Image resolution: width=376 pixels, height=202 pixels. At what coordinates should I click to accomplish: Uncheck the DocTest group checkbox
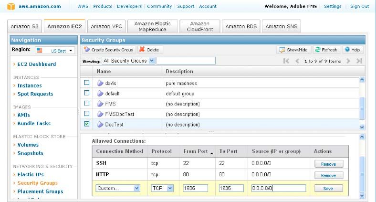click(x=86, y=124)
